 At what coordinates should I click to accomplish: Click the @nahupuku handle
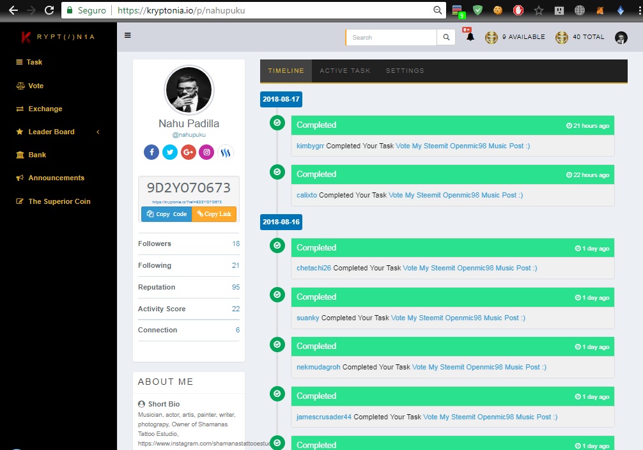189,134
